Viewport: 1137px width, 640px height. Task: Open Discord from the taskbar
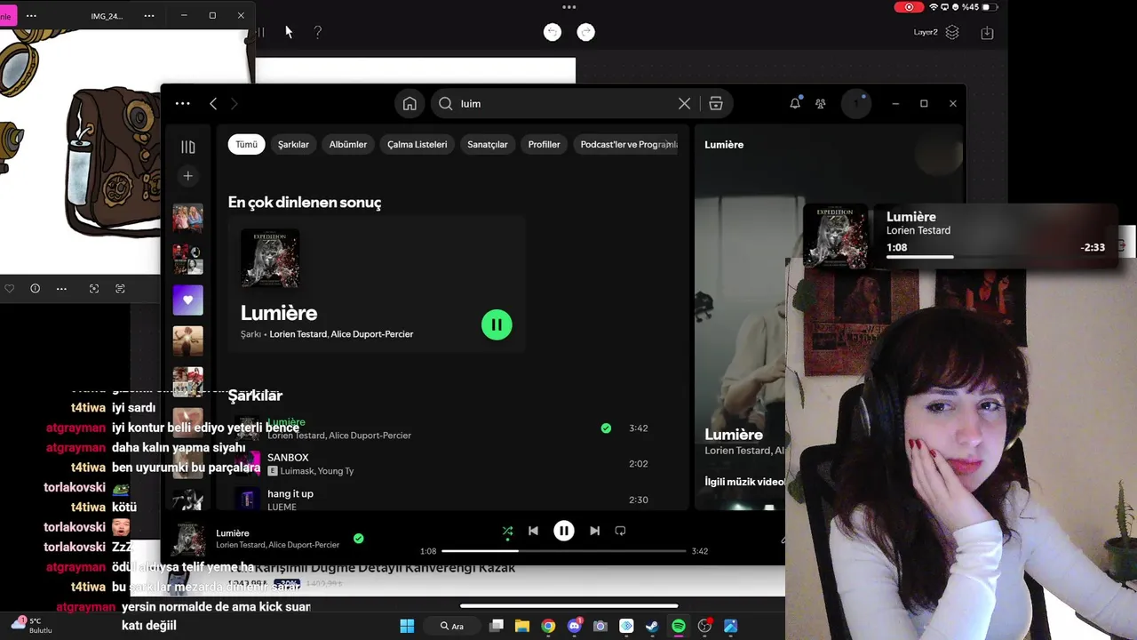coord(574,626)
